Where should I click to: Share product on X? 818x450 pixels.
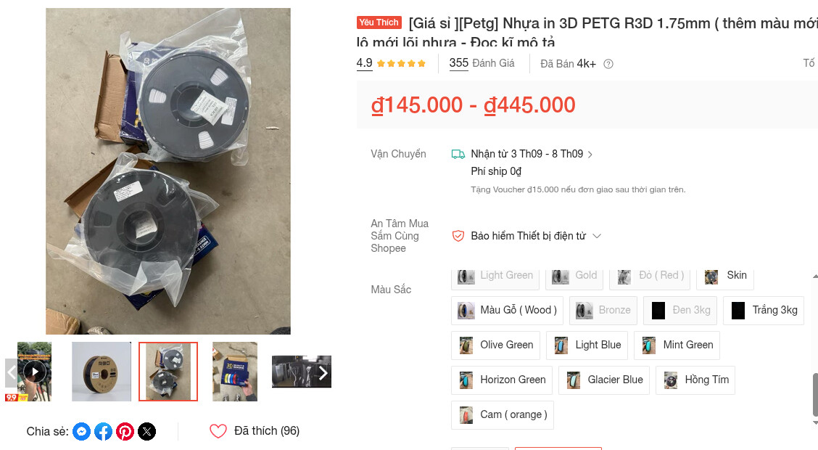coord(147,432)
